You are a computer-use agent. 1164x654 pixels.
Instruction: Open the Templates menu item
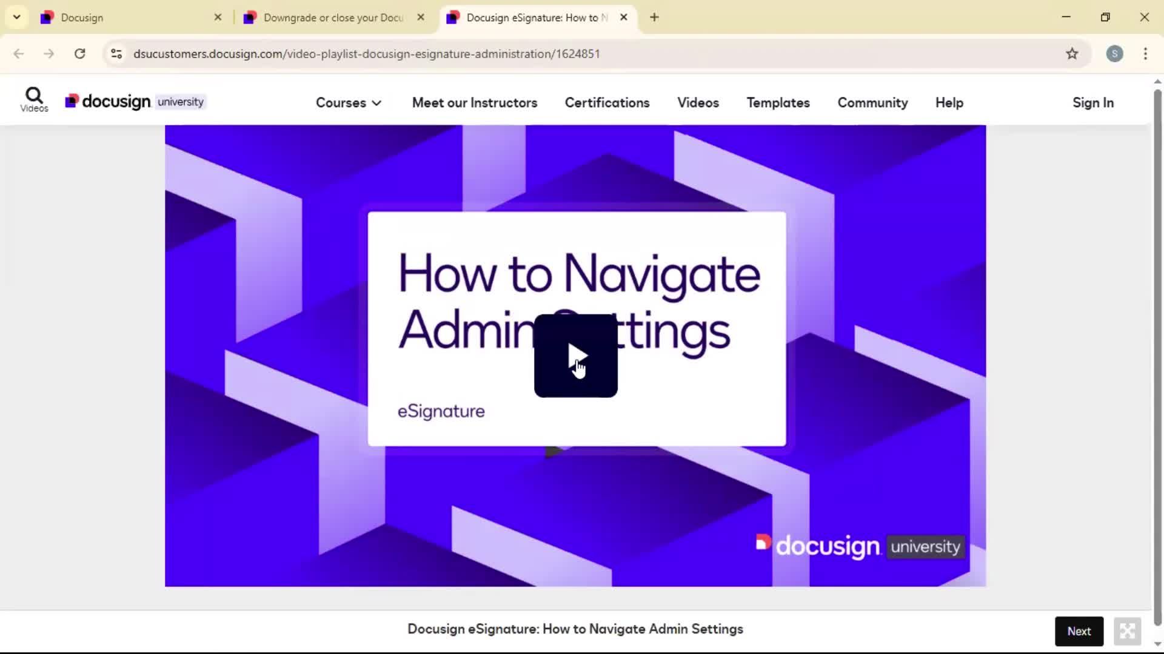[x=778, y=102]
